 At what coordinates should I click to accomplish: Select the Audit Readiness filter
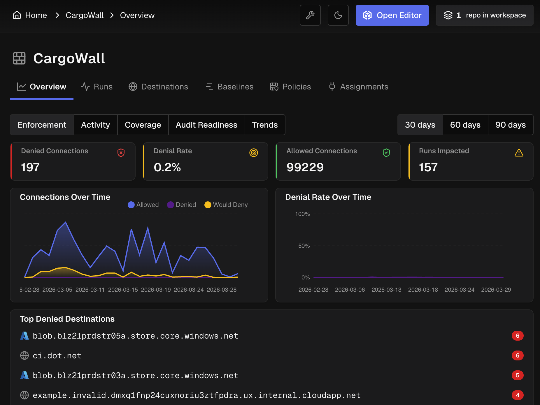click(x=206, y=125)
